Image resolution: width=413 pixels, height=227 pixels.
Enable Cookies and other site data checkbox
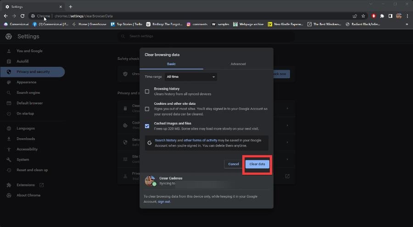147,109
